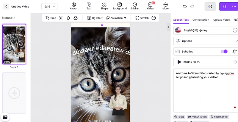This screenshot has height=122, width=238.
Task: Click the Stretch option
Action: point(142,18)
